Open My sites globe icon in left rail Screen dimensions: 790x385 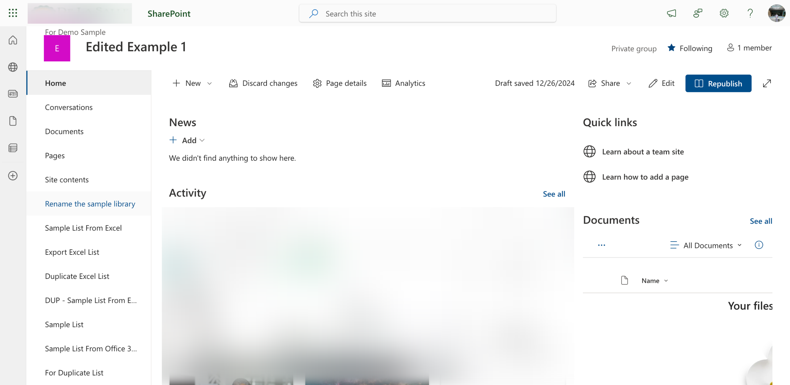pyautogui.click(x=13, y=67)
